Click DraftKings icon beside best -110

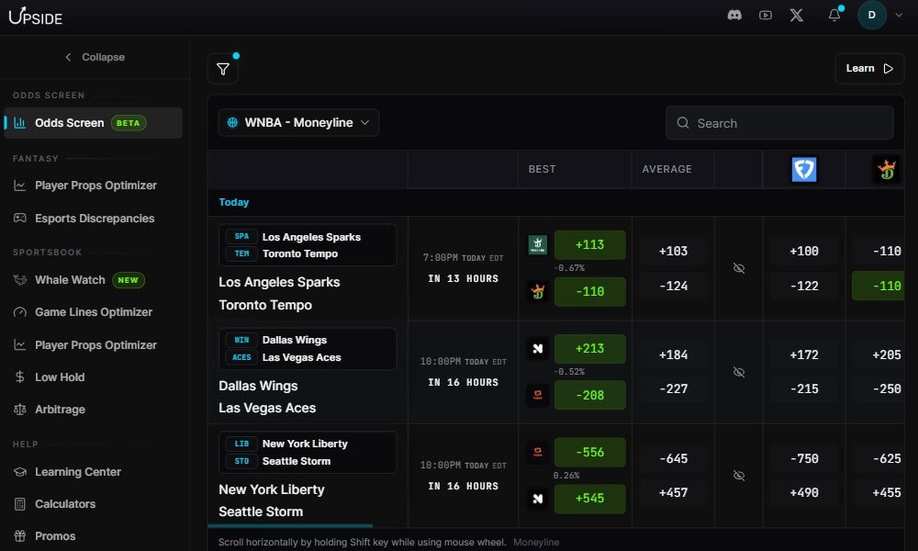(x=537, y=292)
